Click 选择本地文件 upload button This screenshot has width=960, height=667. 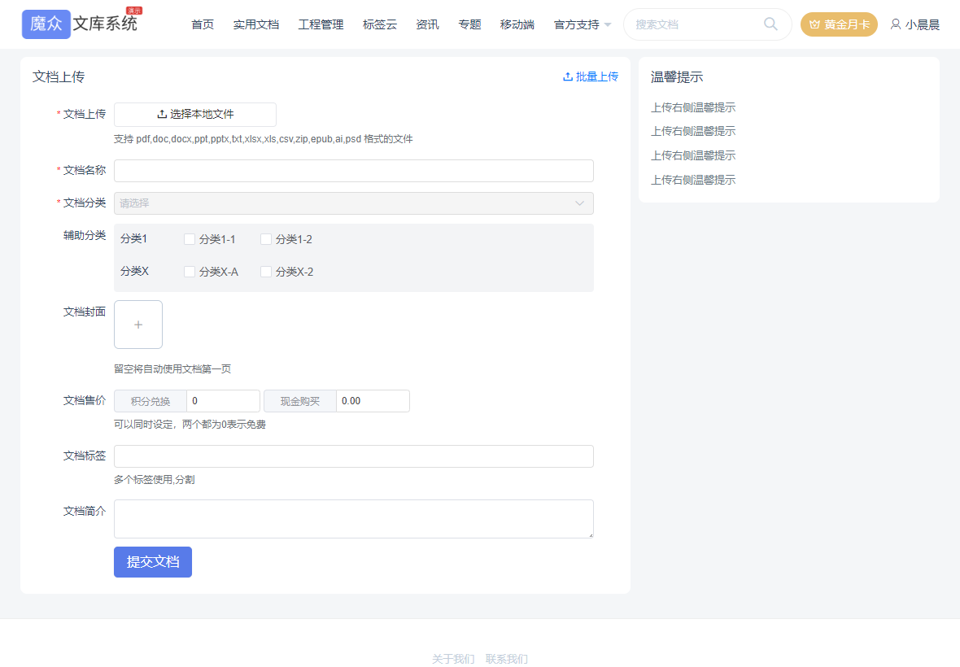pos(195,115)
